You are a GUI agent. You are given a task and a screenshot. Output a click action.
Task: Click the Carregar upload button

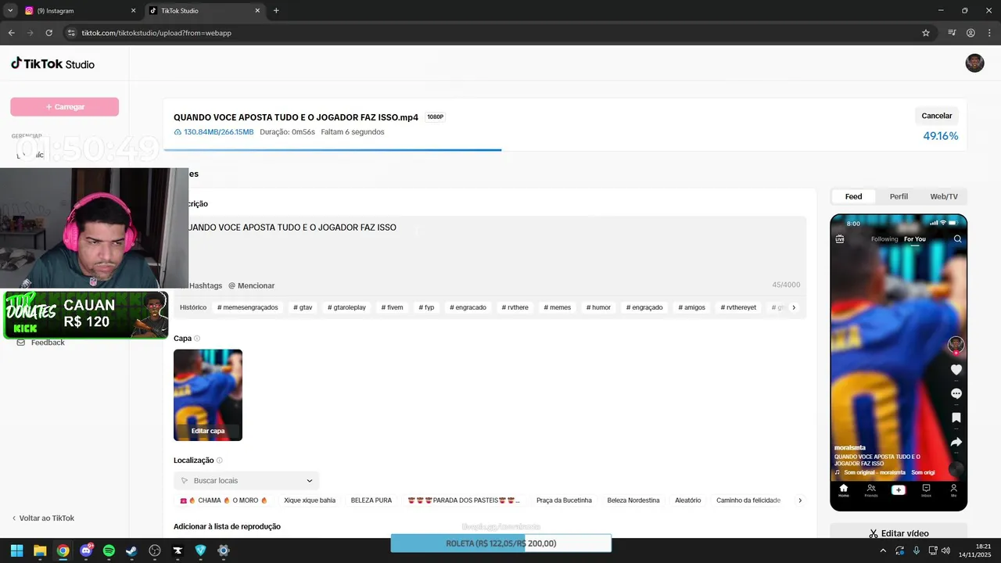coord(65,107)
